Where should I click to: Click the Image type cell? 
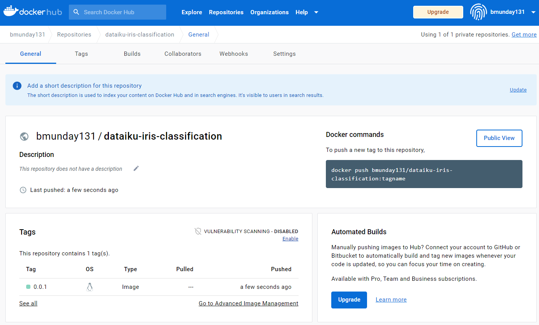pos(130,287)
